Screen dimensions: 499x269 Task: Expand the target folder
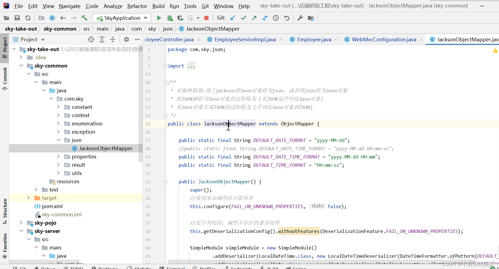tap(28, 198)
